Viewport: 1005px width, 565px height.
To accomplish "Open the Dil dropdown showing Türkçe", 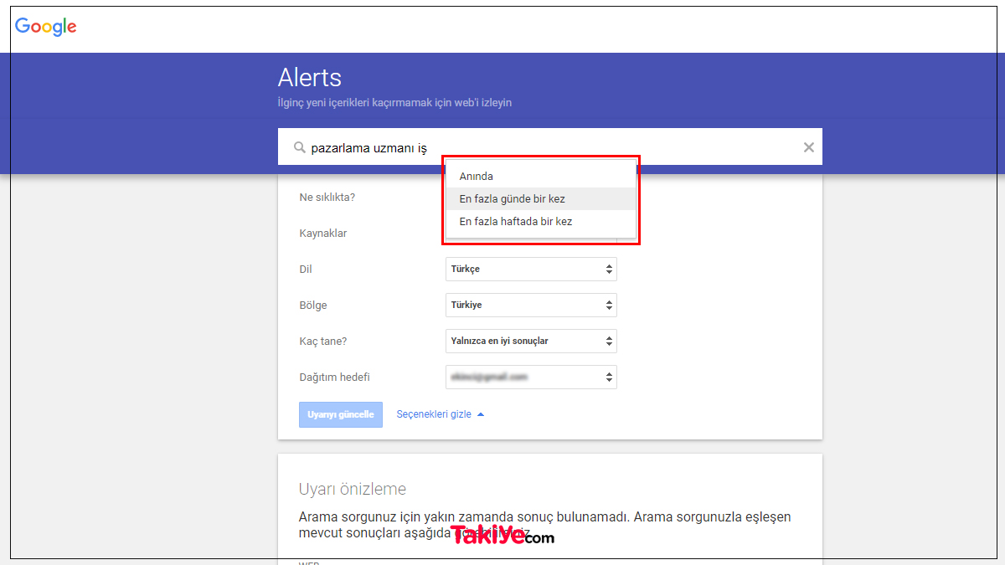I will click(531, 270).
